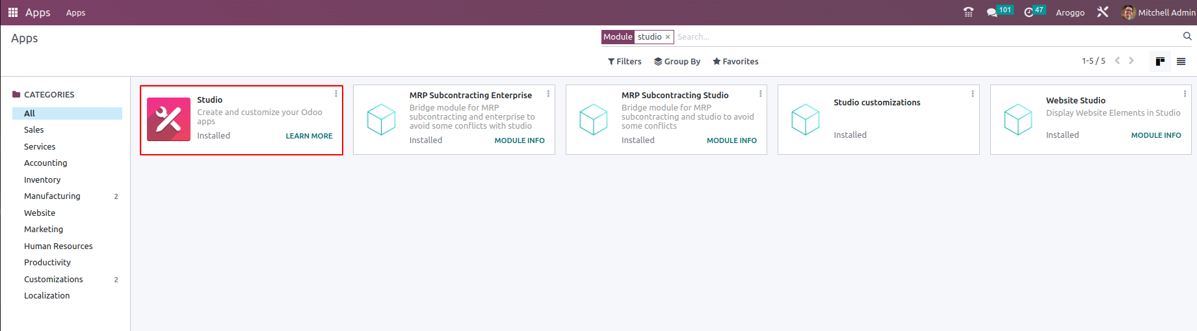The image size is (1197, 331).
Task: Click CATEGORIES folder icon
Action: click(x=16, y=94)
